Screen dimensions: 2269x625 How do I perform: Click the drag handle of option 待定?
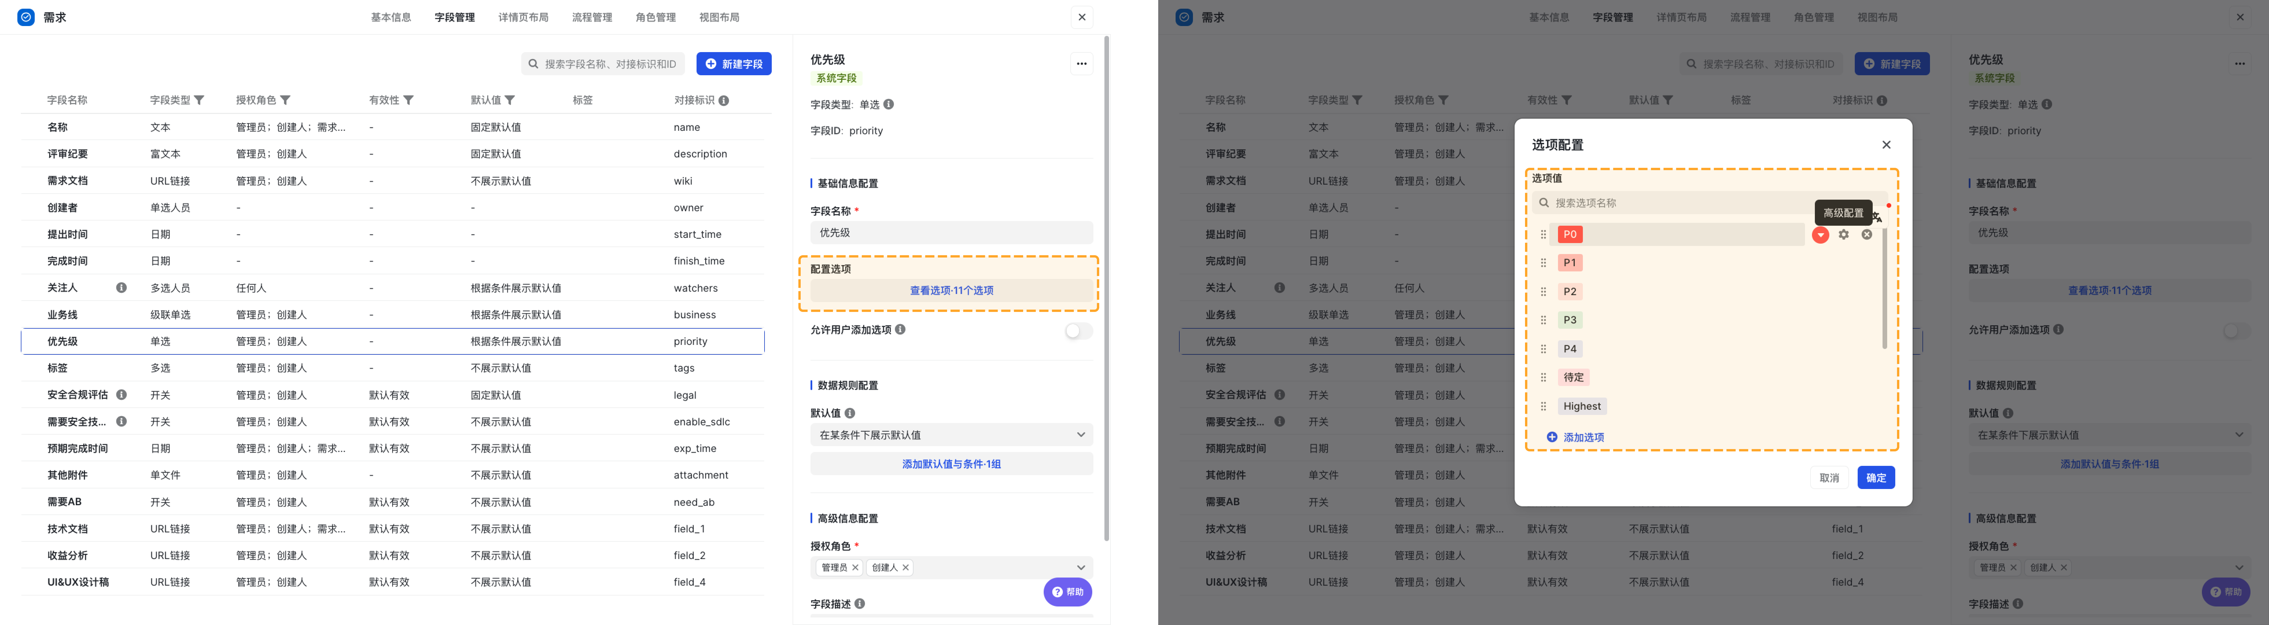click(x=1543, y=377)
